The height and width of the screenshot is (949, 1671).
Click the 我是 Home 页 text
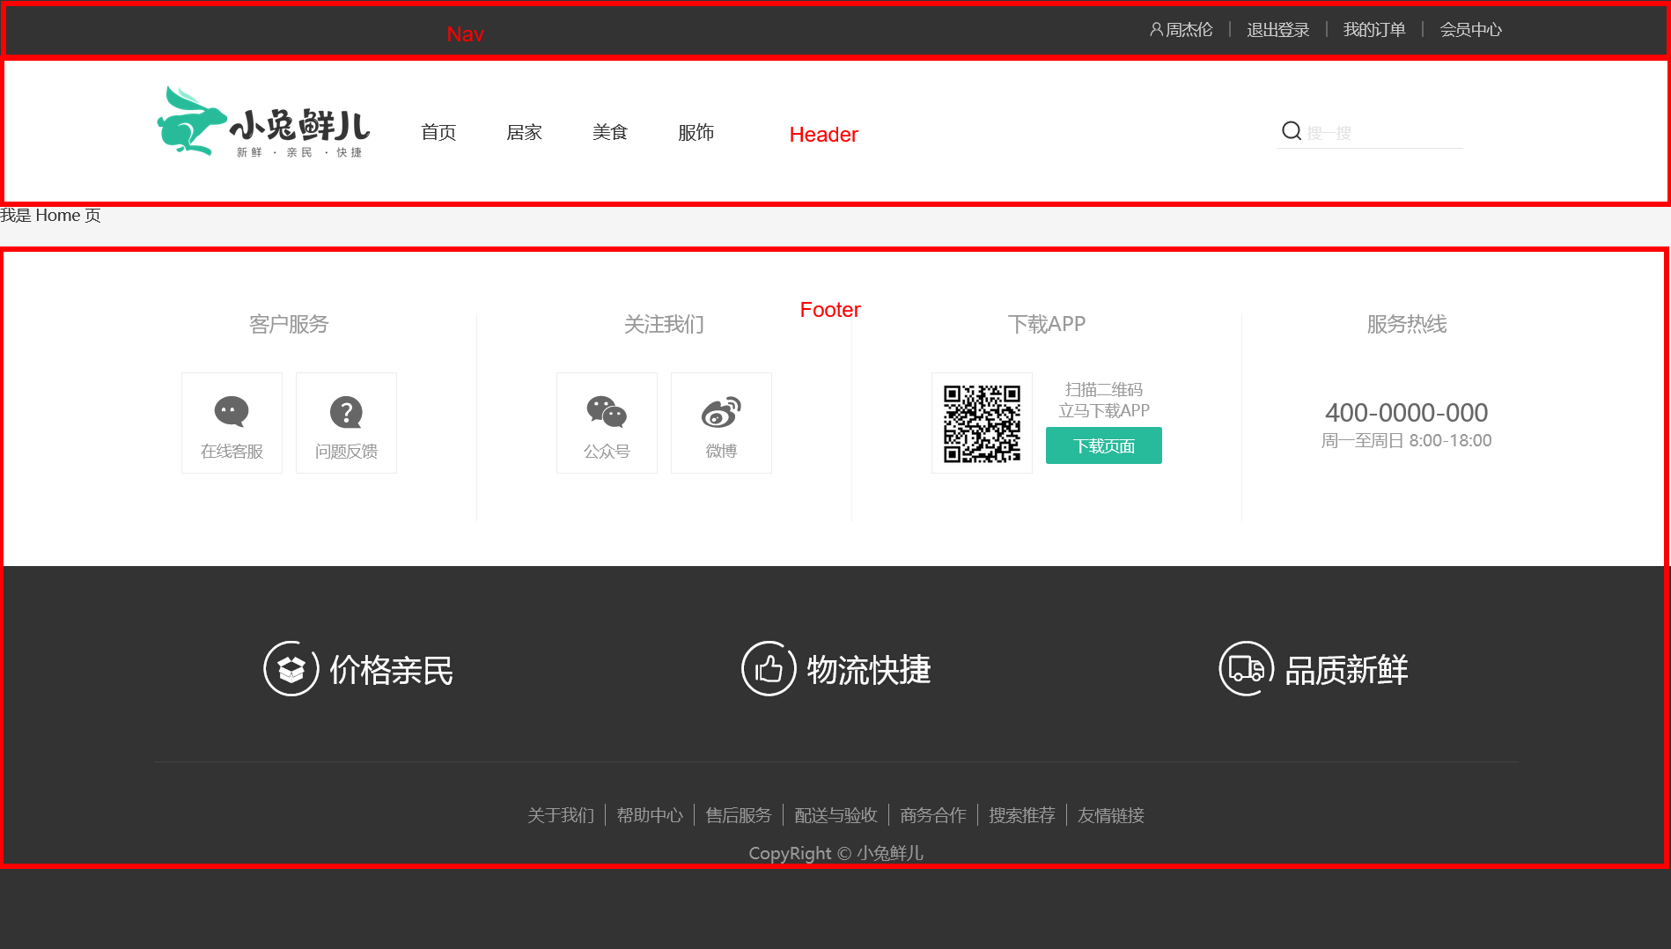[50, 215]
